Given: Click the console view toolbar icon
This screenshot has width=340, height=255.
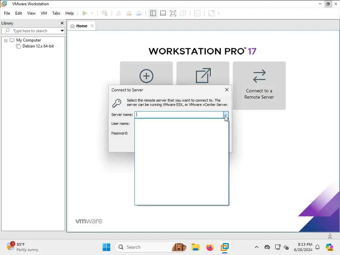Looking at the screenshot, I should coord(197,13).
